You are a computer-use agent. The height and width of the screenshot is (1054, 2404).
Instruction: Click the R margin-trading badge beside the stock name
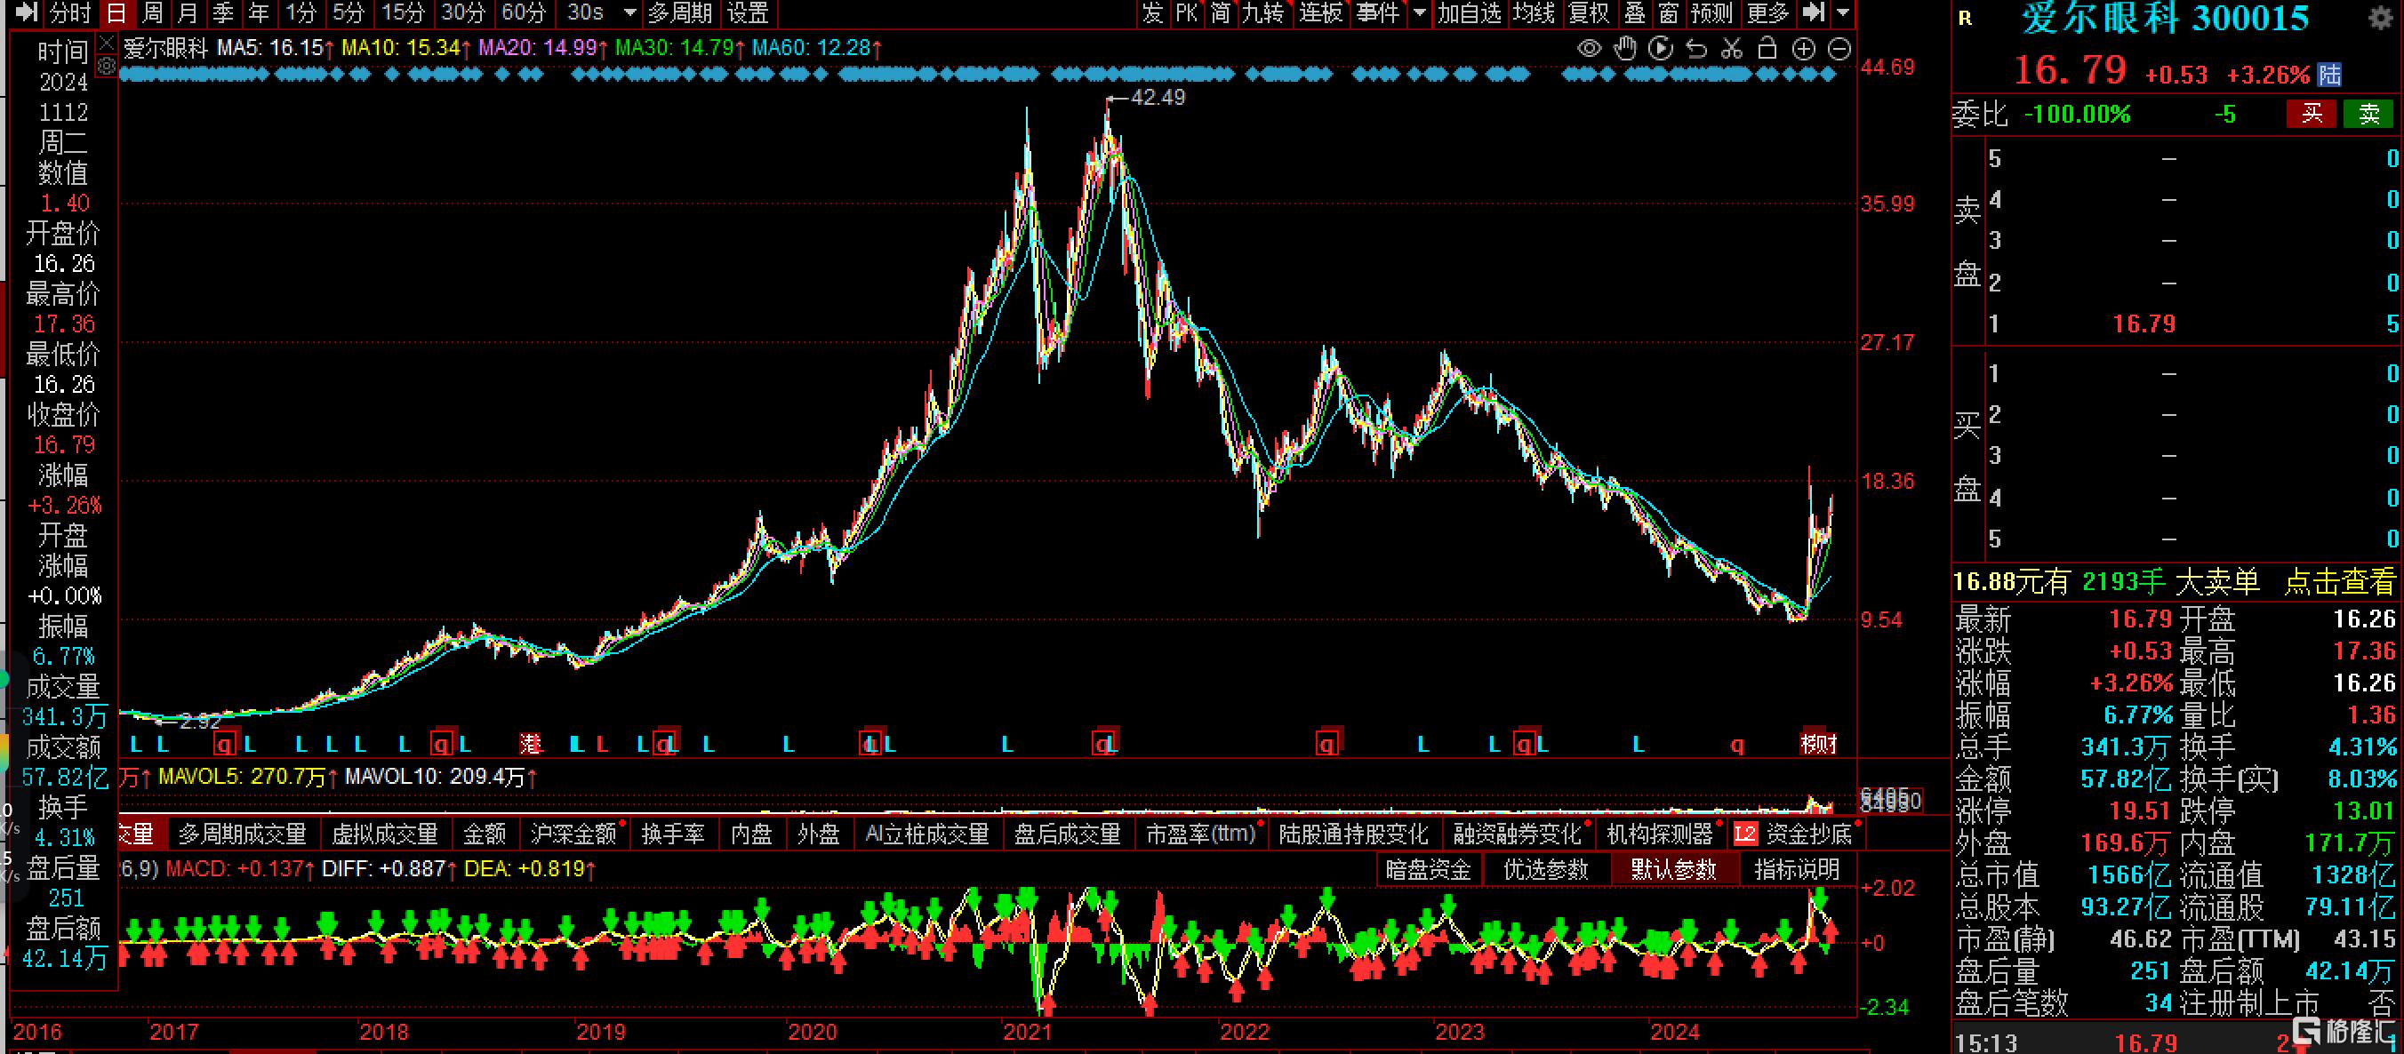coord(1966,19)
